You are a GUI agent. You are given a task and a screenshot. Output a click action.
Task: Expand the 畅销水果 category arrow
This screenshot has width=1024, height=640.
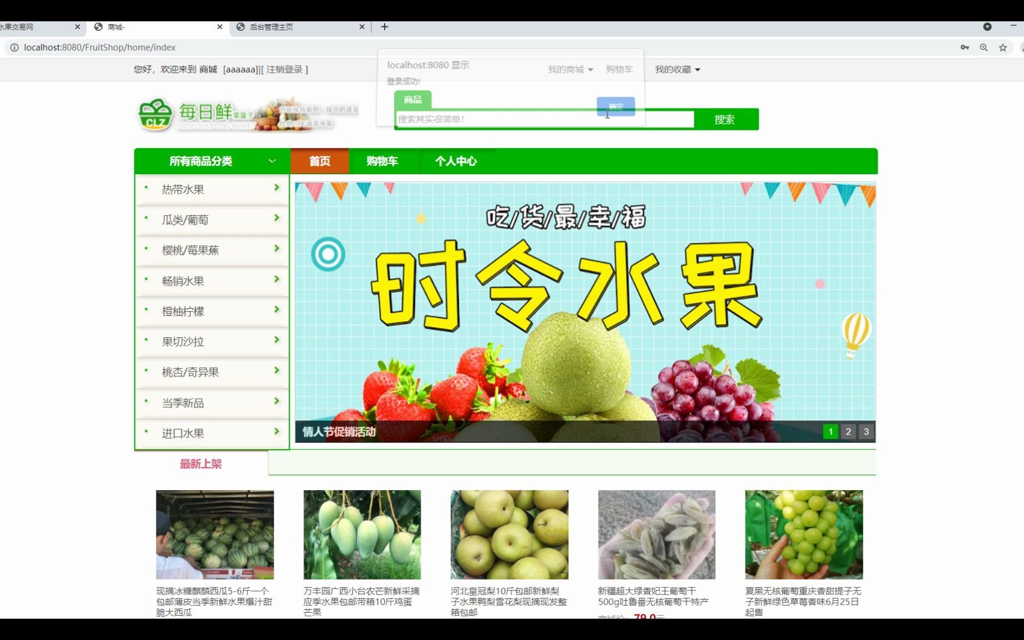[276, 279]
